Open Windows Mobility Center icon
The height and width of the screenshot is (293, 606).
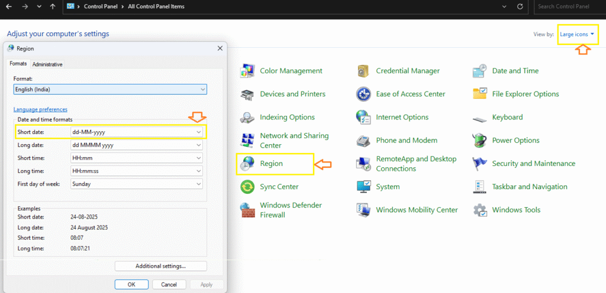click(363, 210)
